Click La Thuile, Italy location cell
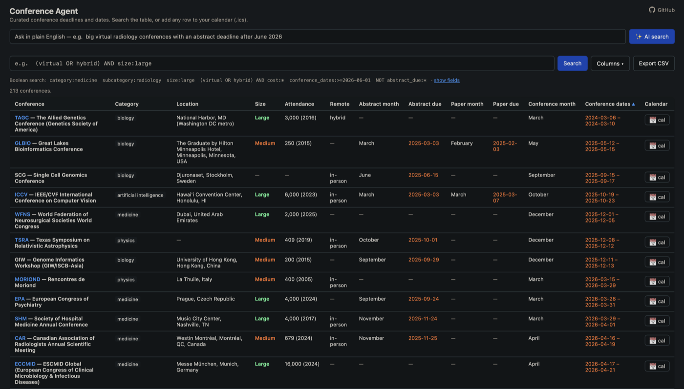 click(x=194, y=279)
